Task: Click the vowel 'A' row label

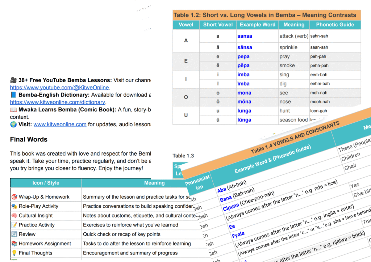Action: 186,41
